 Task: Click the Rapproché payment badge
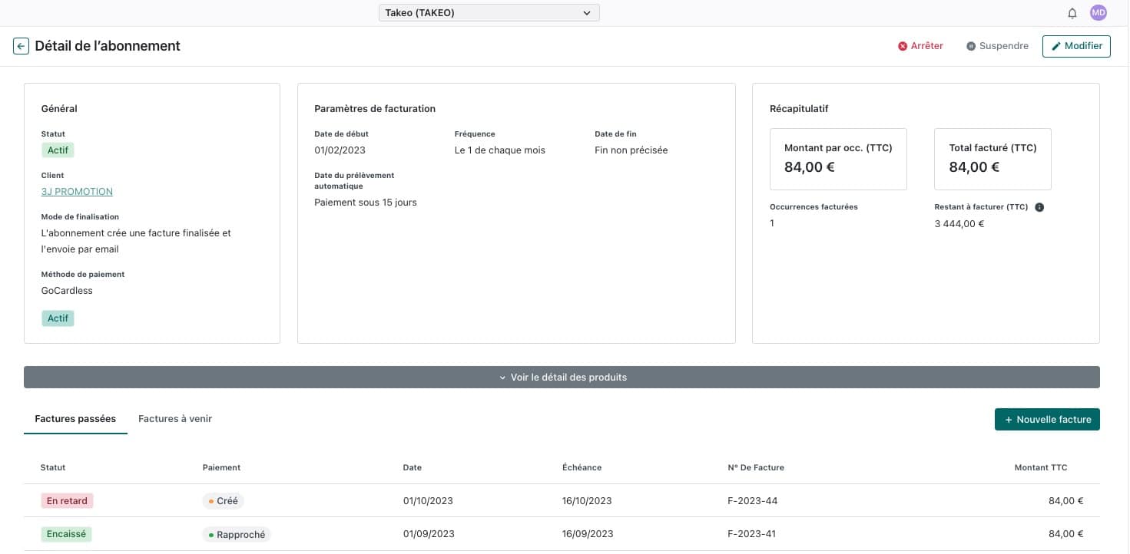pos(237,535)
